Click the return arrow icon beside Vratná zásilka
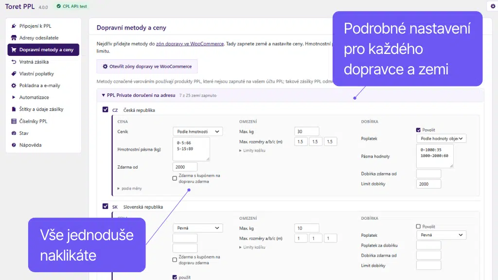Screen dimensions: 498x280 (14, 62)
